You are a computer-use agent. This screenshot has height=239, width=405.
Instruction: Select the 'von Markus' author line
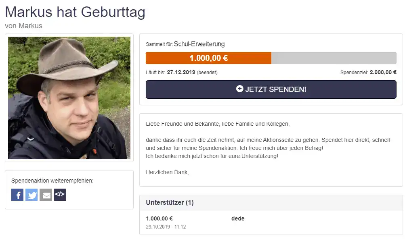click(x=23, y=26)
